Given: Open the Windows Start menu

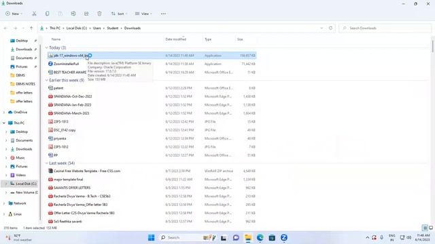Looking at the screenshot, I should [x=151, y=238].
